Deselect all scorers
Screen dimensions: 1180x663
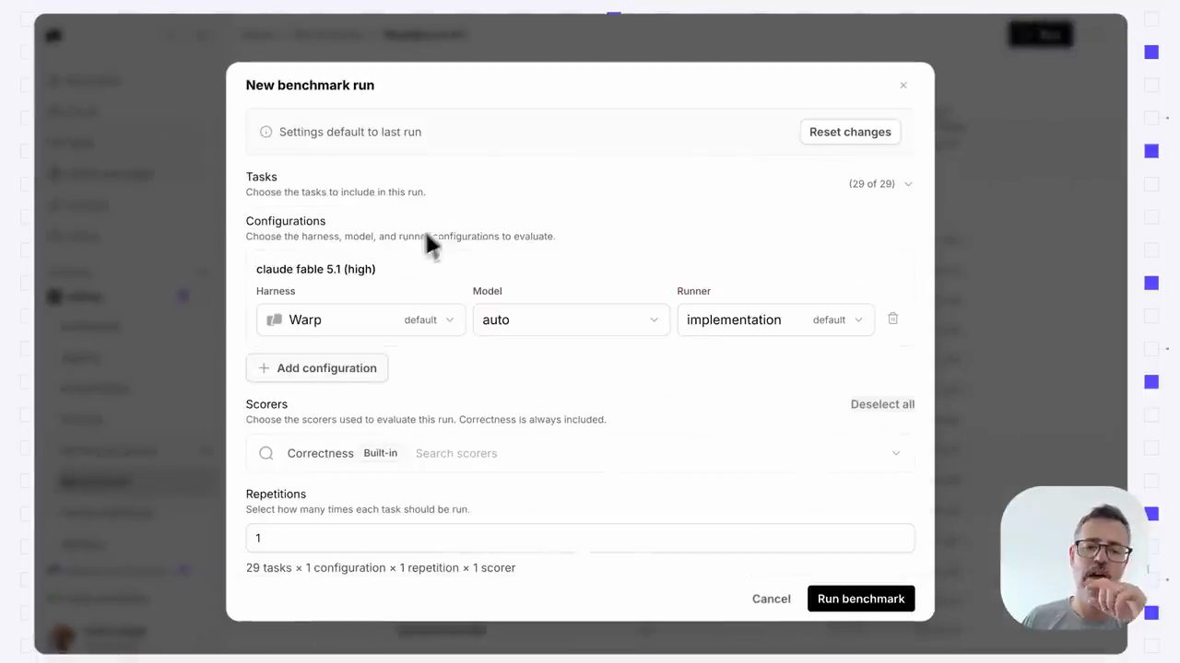tap(882, 404)
